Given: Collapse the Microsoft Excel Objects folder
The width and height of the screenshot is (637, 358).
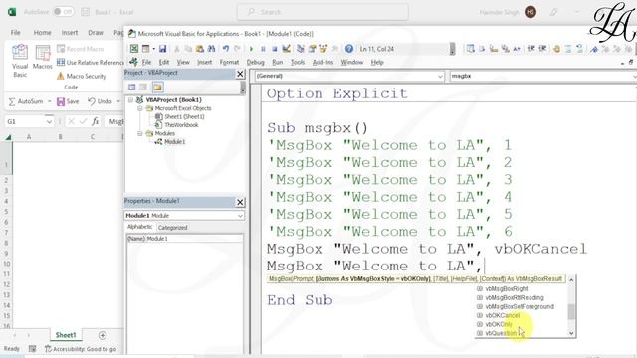Looking at the screenshot, I should click(139, 108).
